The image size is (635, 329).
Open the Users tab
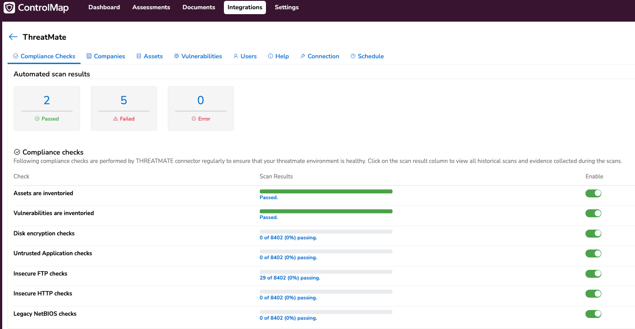(245, 56)
